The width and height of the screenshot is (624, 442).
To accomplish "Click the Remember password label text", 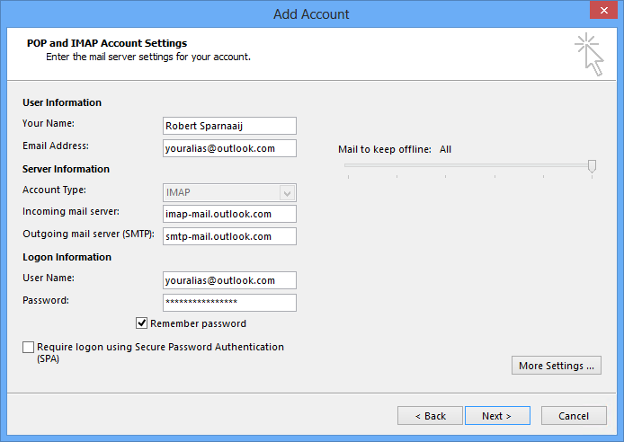I will (x=198, y=323).
